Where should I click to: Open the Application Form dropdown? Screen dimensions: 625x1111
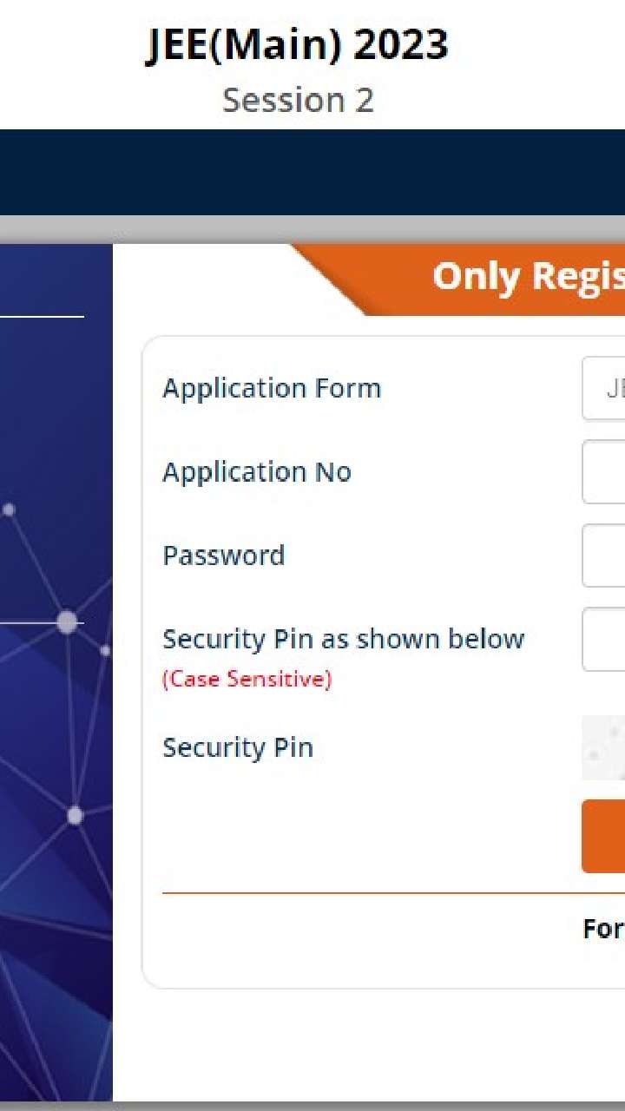click(x=604, y=388)
